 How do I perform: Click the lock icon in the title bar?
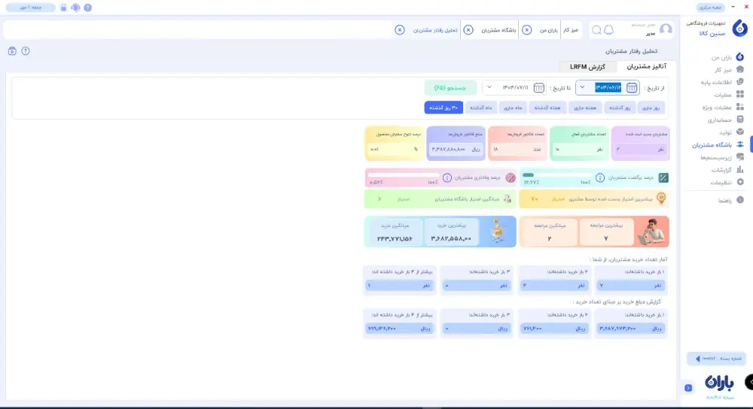click(x=63, y=8)
